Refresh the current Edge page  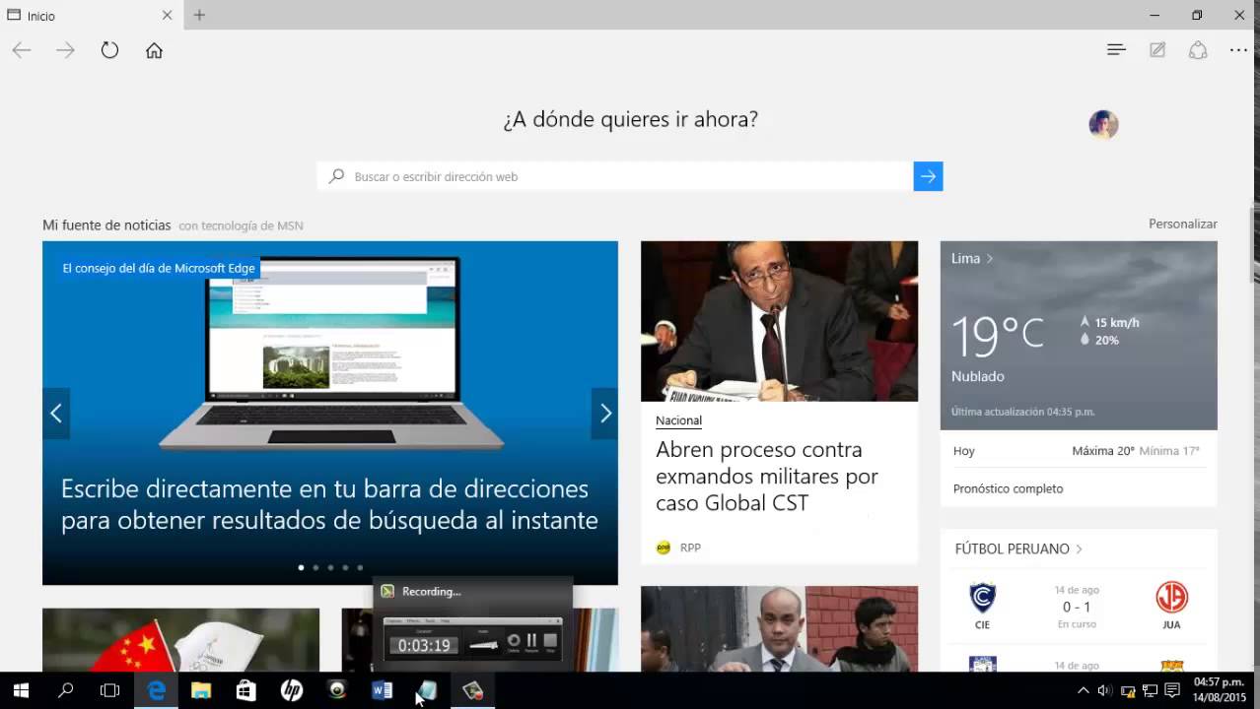[109, 50]
